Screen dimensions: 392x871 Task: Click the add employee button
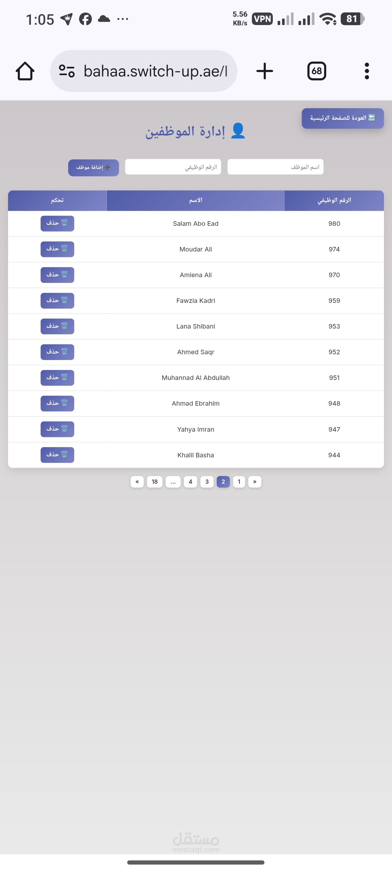pyautogui.click(x=94, y=167)
